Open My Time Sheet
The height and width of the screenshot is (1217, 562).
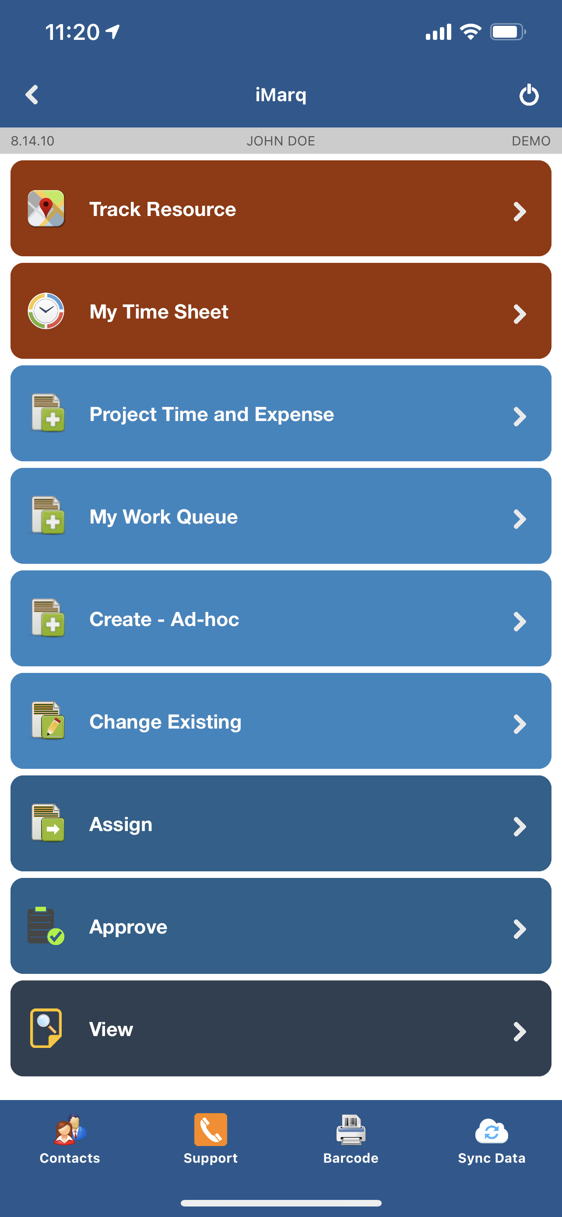[281, 311]
